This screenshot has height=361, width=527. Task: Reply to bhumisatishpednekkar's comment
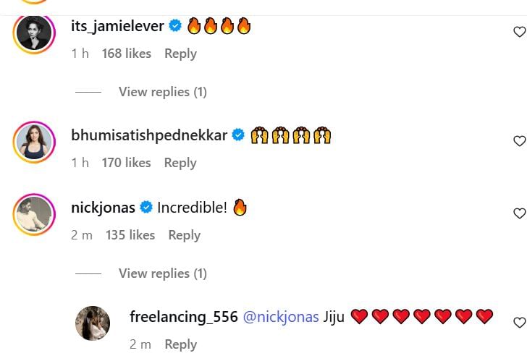coord(180,163)
